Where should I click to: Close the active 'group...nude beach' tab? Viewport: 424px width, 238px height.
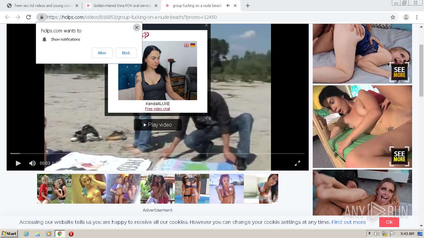coord(236,6)
